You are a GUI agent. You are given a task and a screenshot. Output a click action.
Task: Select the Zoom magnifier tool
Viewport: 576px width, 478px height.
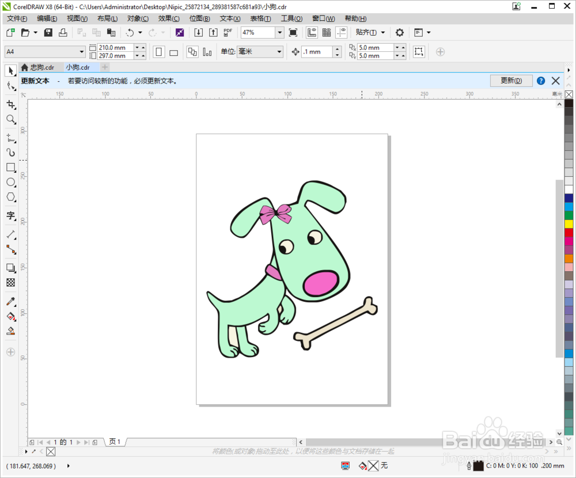[10, 119]
